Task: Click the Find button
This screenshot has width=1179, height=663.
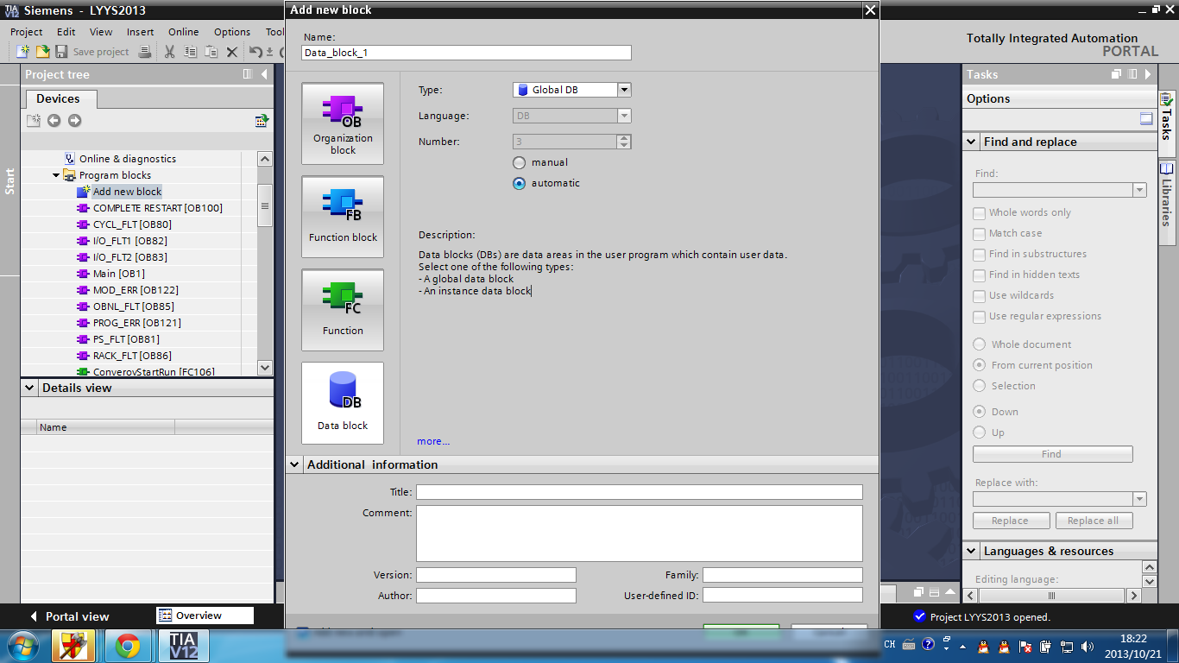Action: coord(1052,454)
